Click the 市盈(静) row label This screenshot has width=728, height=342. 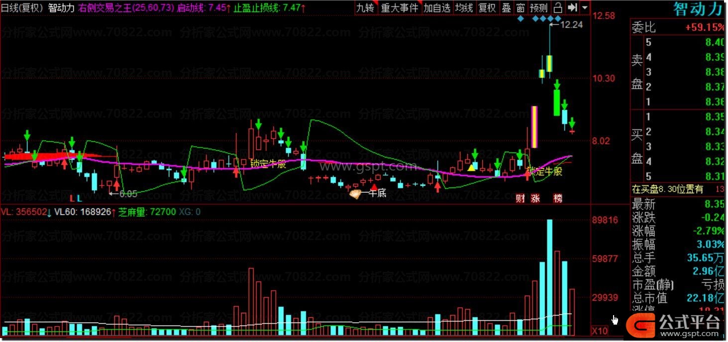click(653, 285)
